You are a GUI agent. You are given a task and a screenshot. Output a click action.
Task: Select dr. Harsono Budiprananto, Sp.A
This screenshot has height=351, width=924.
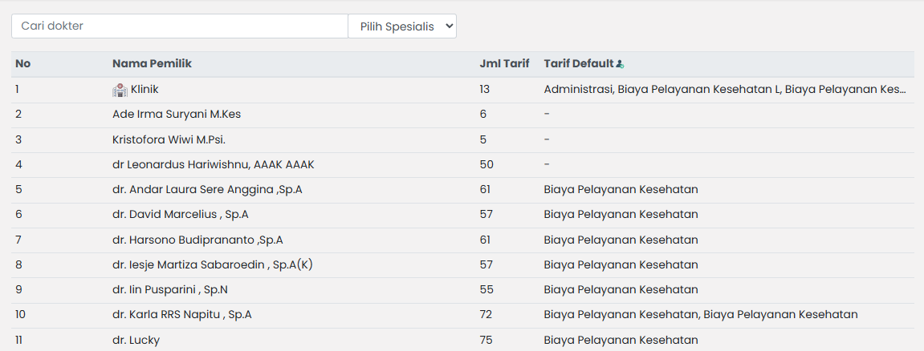[x=197, y=239]
